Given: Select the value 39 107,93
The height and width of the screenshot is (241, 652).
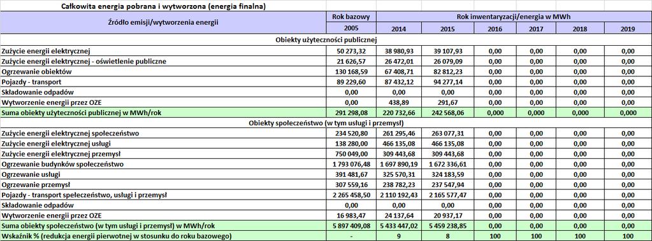Looking at the screenshot, I should click(x=448, y=51).
